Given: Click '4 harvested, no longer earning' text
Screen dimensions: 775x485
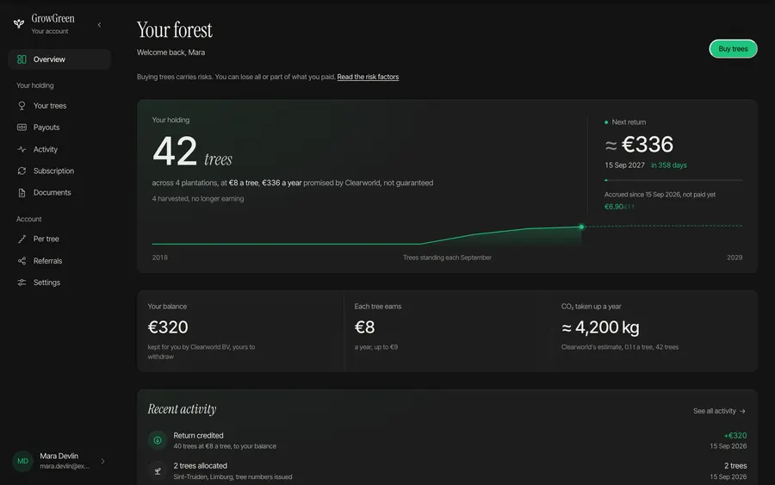Looking at the screenshot, I should click(x=198, y=199).
